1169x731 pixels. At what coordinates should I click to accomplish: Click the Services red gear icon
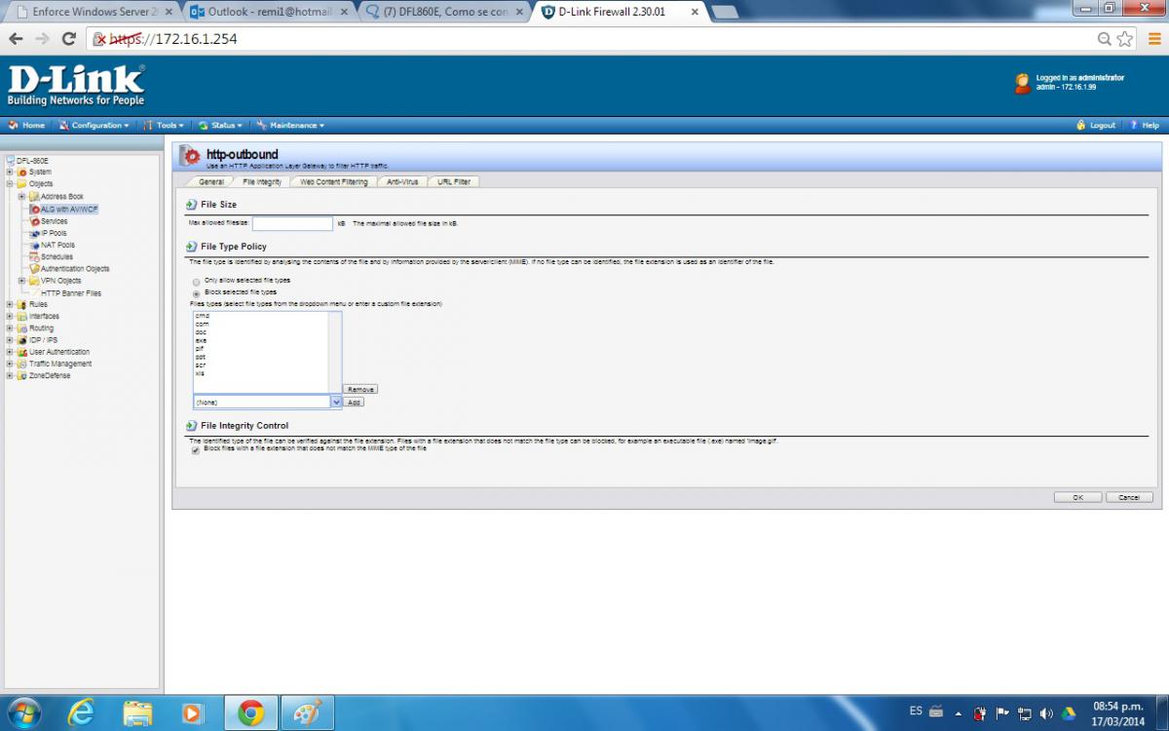pos(34,221)
